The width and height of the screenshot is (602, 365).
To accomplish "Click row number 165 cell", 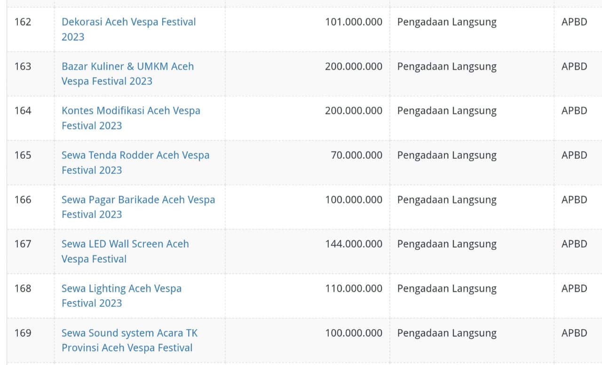I will [23, 155].
